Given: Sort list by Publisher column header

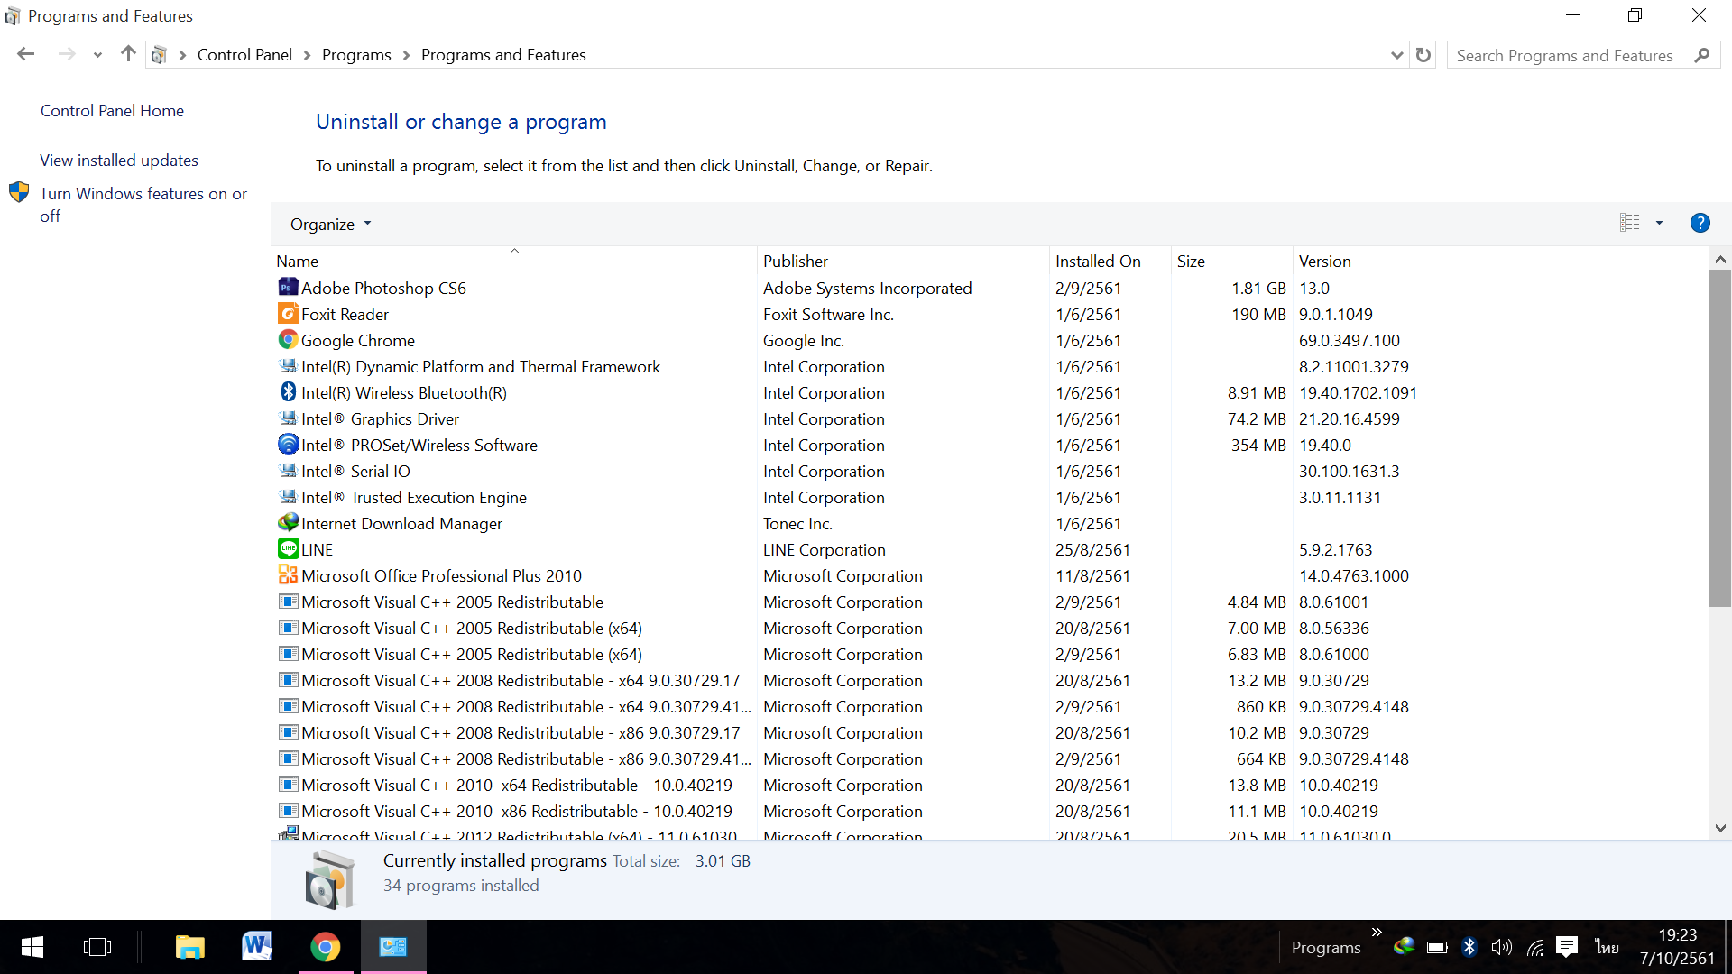Looking at the screenshot, I should [x=795, y=261].
